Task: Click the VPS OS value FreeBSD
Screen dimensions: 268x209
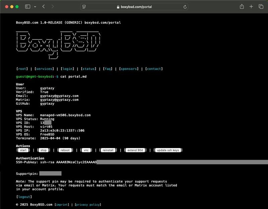Action: tap(47, 135)
